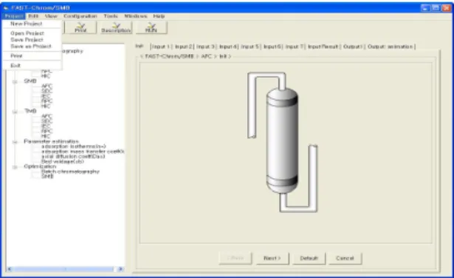Select Exit in the Project menu

coord(16,66)
